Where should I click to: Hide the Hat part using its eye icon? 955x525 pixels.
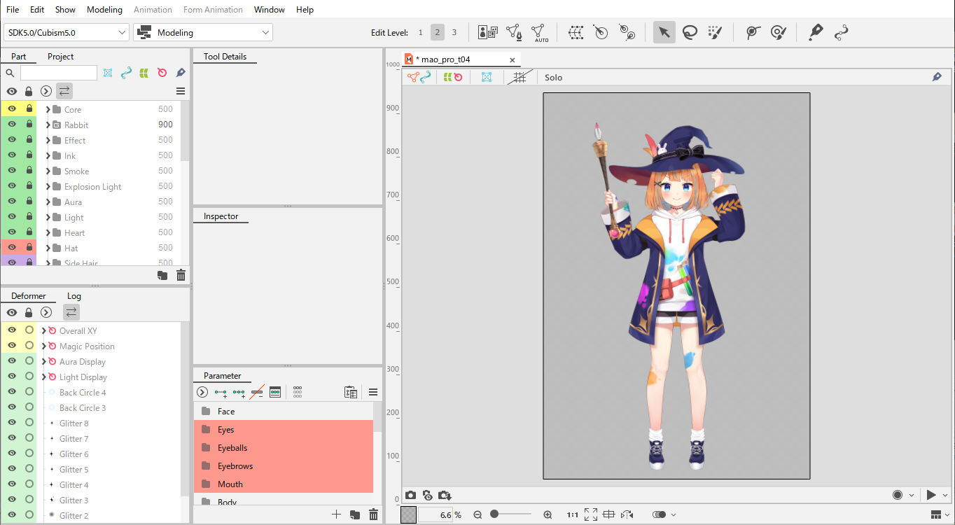(12, 248)
